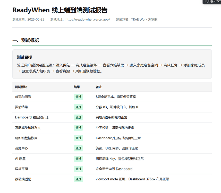Click the "测试模块" column header

pyautogui.click(x=21, y=87)
